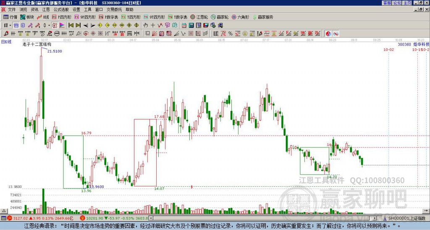Launch the 江恩轮 Gann wheel
Image resolution: width=430 pixels, height=230 pixels.
199,17
